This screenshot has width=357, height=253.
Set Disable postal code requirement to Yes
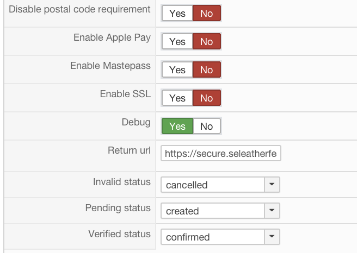177,13
